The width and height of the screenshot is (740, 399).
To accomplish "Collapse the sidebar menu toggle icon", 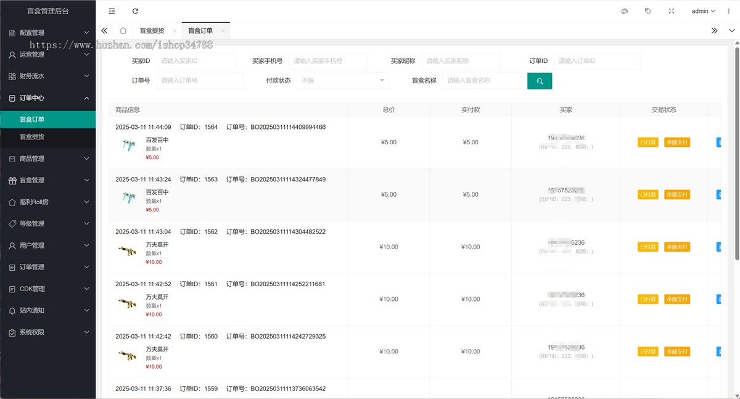I will coord(112,11).
